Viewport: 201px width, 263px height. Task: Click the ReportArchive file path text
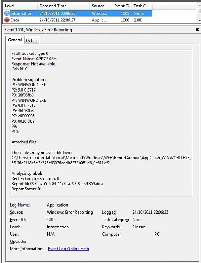coord(101,160)
